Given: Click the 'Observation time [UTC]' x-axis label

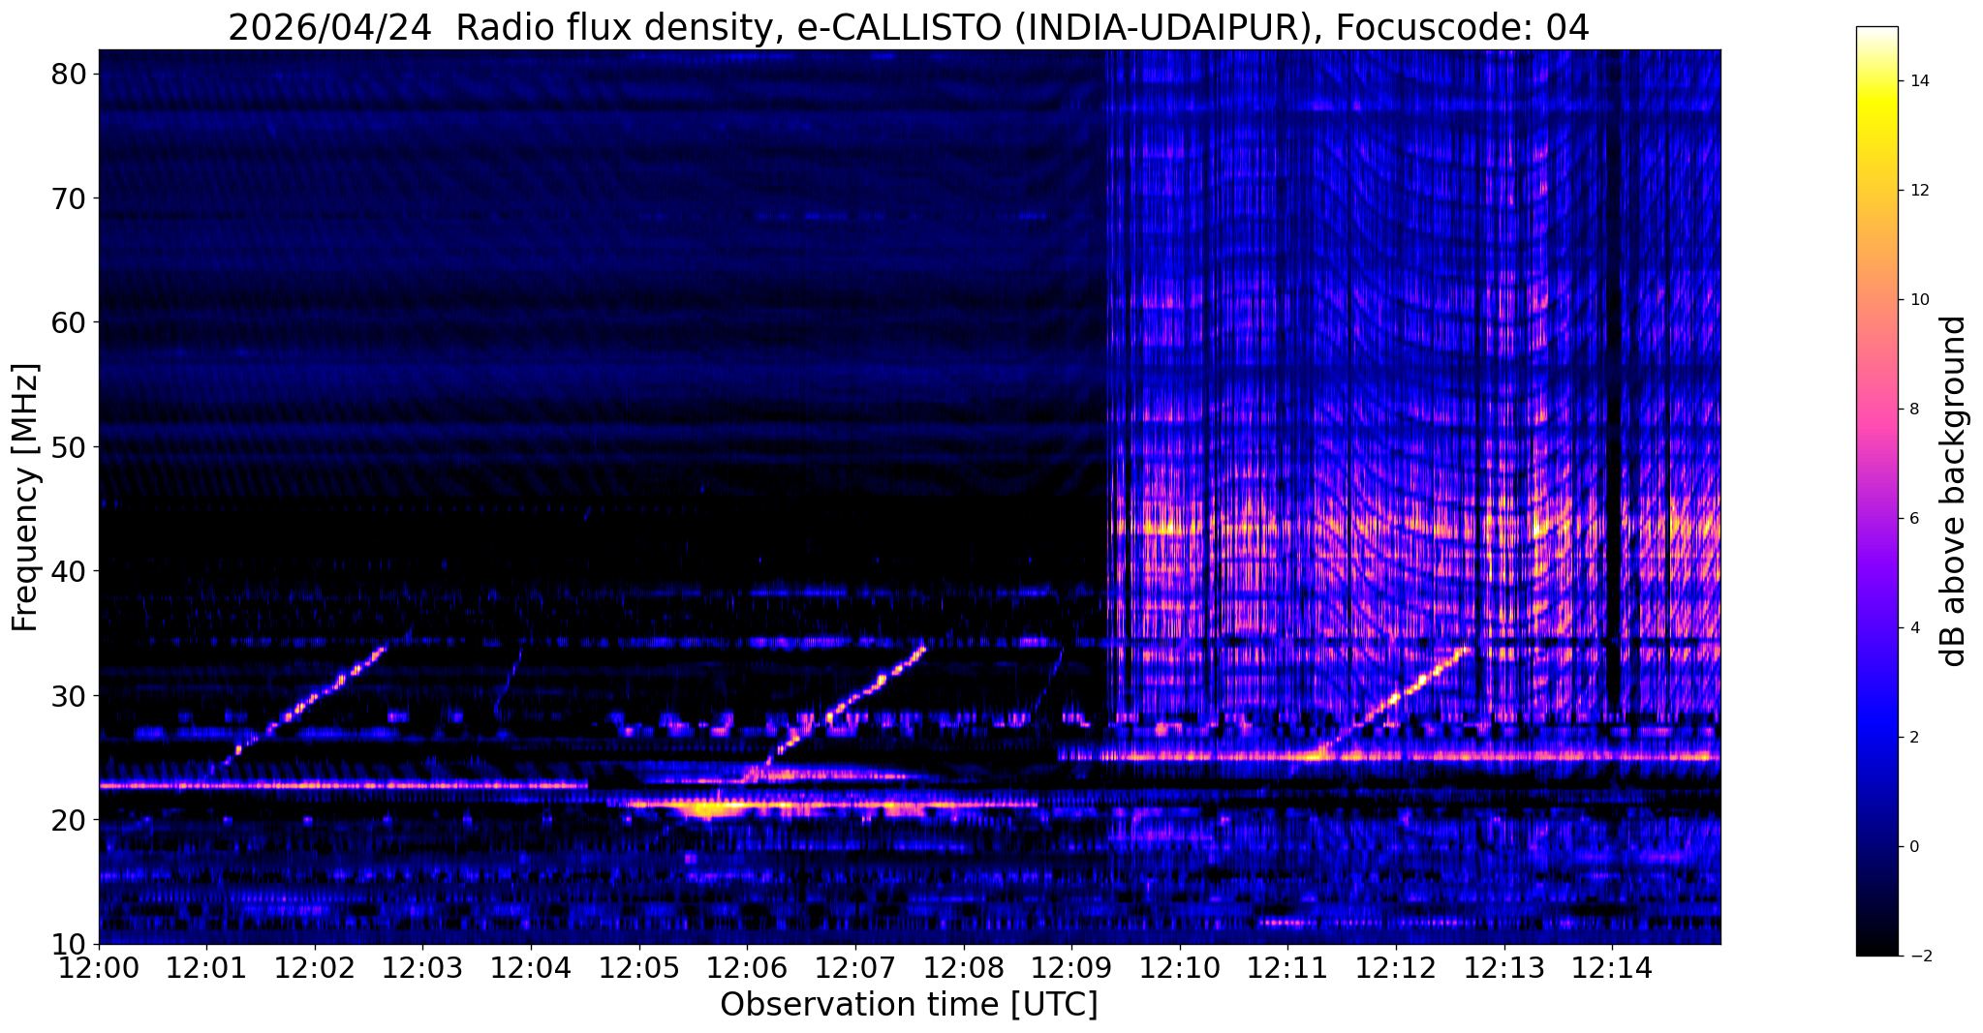Looking at the screenshot, I should tap(909, 1004).
